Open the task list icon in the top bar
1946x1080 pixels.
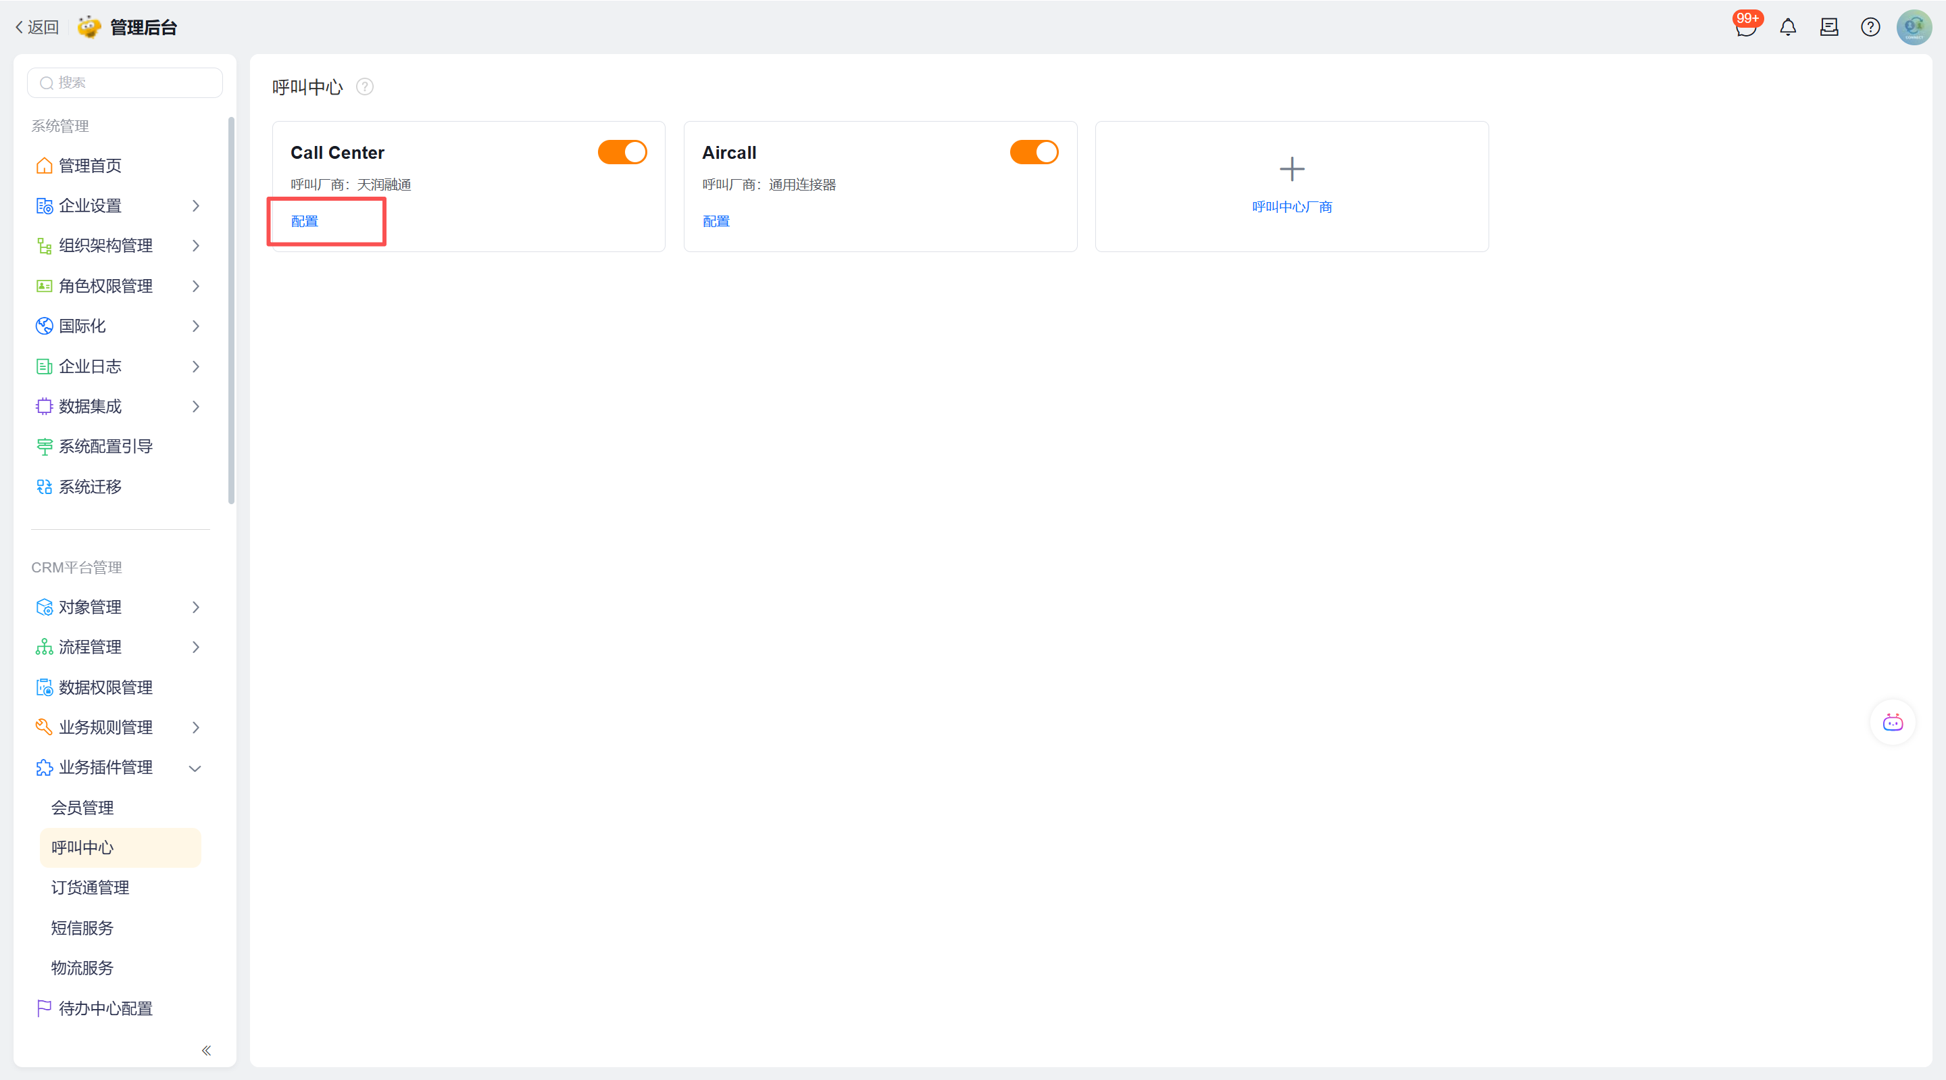(1829, 28)
